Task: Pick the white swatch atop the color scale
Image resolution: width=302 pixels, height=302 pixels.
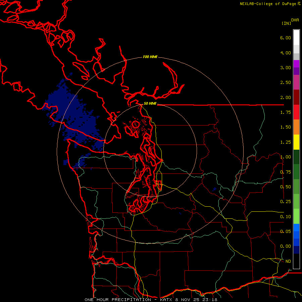Action: [296, 38]
